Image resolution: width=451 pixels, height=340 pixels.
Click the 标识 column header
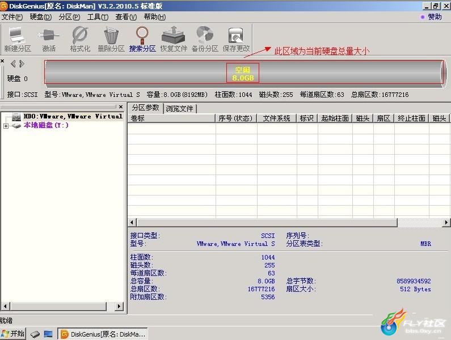point(307,118)
